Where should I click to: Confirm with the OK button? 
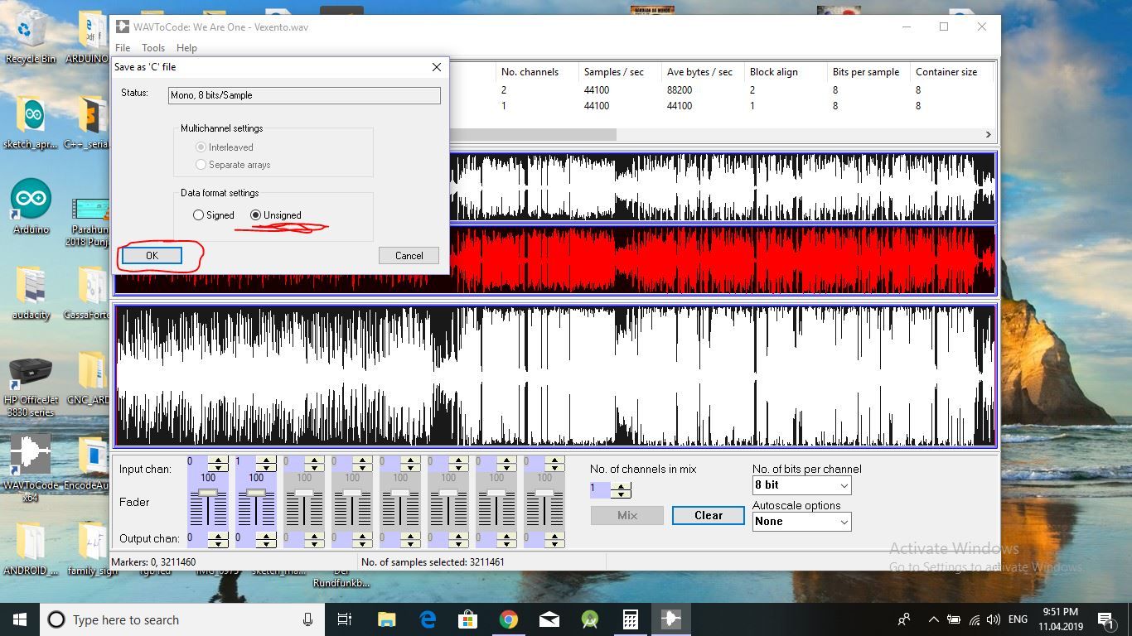click(150, 255)
